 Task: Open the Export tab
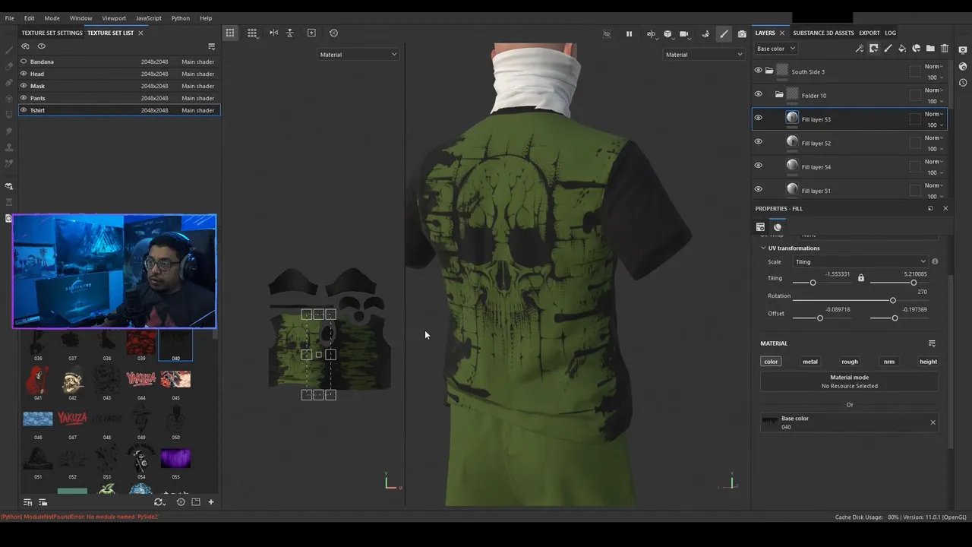point(869,33)
